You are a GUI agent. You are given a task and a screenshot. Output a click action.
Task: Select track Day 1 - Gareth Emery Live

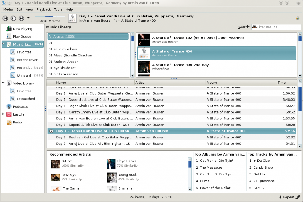172,112
